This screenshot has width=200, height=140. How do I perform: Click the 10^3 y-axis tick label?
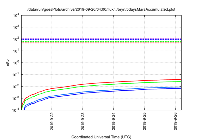click(16, 27)
